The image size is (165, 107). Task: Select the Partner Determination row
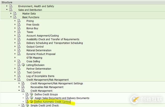39,69
